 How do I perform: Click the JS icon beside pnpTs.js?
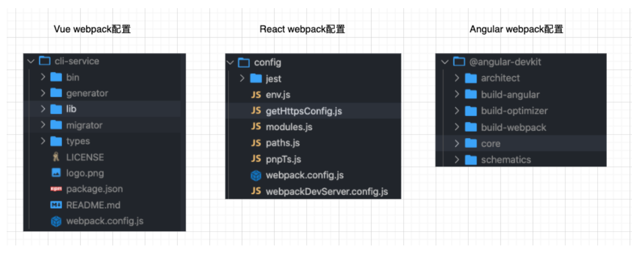click(256, 159)
